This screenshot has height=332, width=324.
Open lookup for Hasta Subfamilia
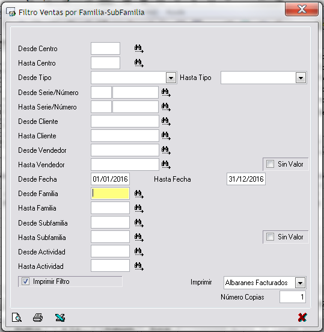click(x=139, y=238)
